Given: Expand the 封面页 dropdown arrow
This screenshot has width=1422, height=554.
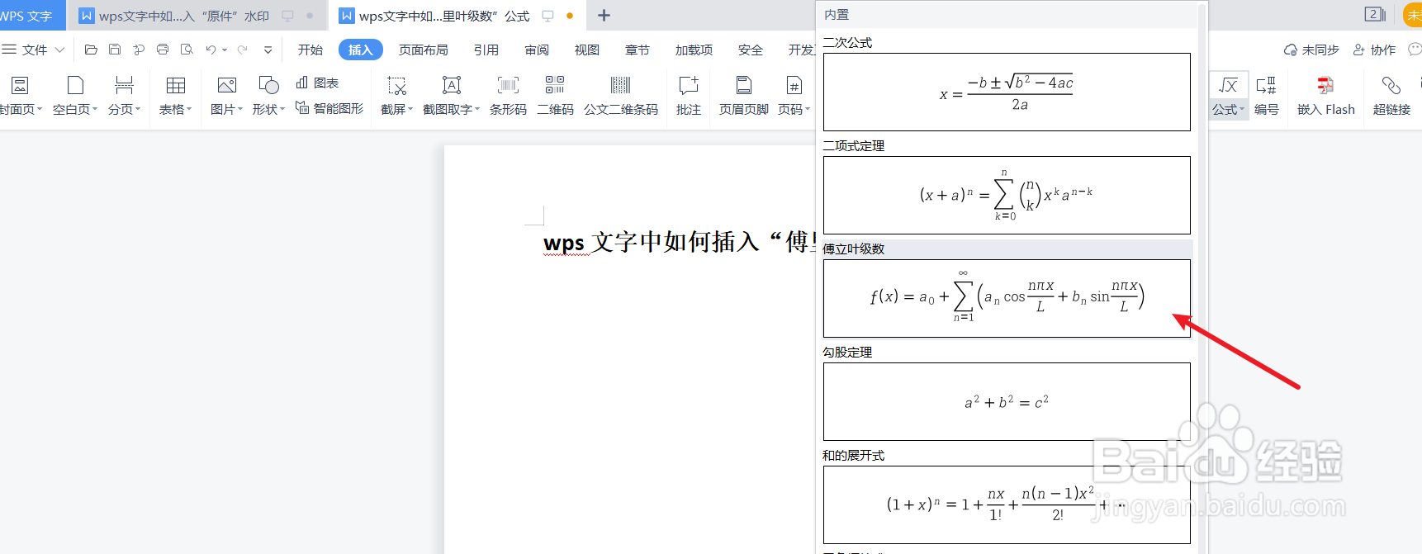Looking at the screenshot, I should coord(38,109).
